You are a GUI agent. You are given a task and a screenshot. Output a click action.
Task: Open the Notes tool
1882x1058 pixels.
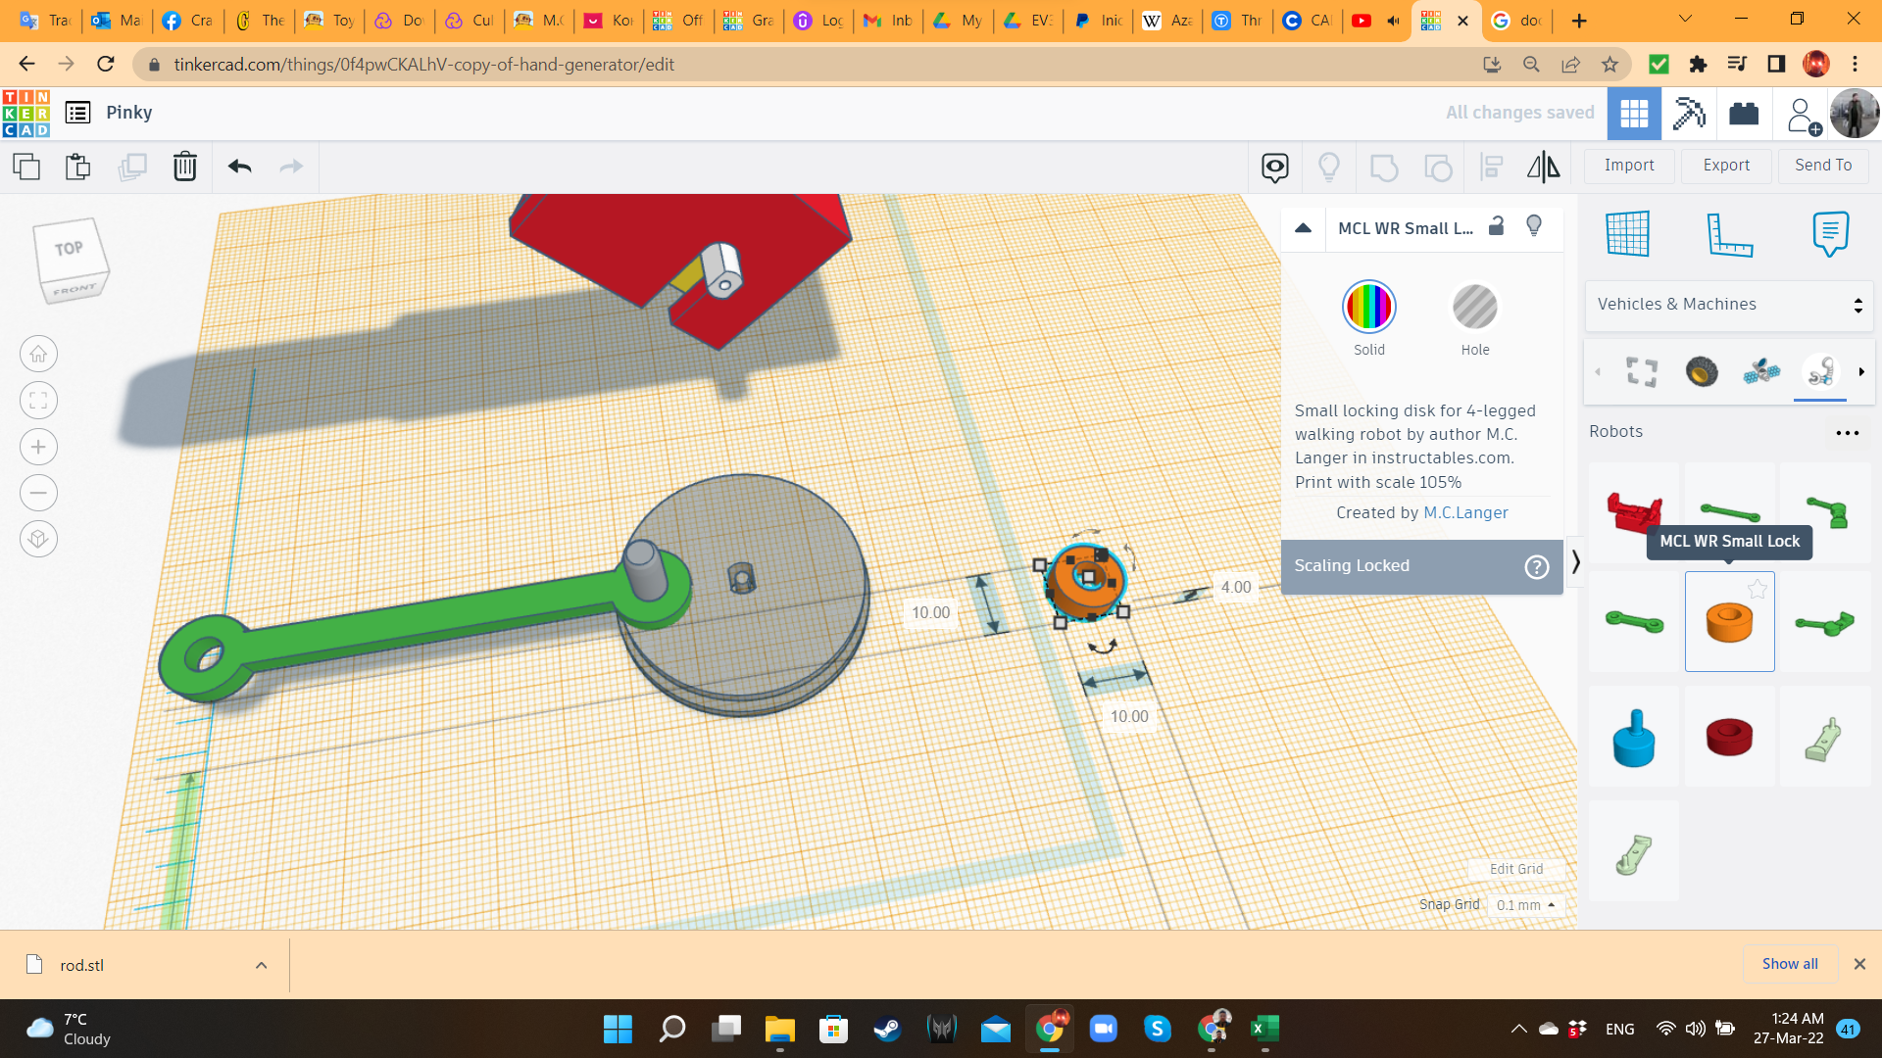coord(1830,234)
